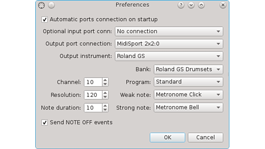Click the pin button in title bar

point(51,5)
